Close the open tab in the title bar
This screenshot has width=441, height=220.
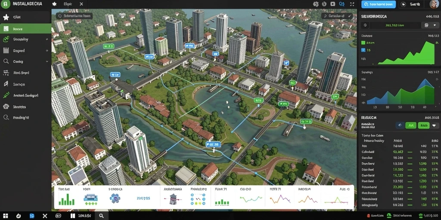point(81,4)
